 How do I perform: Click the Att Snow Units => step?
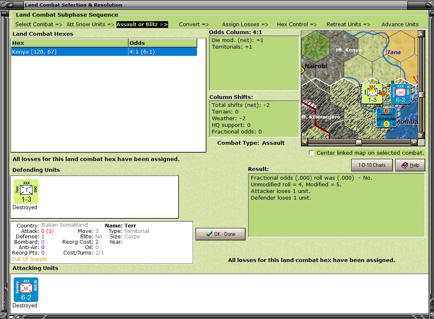(x=90, y=25)
